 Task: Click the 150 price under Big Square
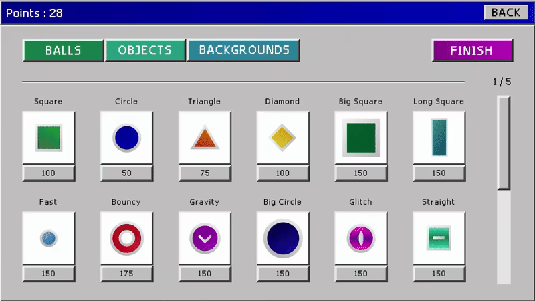tap(361, 173)
